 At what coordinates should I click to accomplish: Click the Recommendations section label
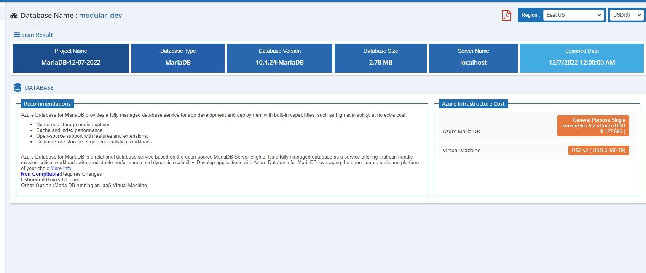pyautogui.click(x=47, y=104)
